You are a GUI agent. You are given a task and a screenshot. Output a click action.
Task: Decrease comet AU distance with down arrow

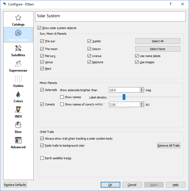[x=141, y=105]
